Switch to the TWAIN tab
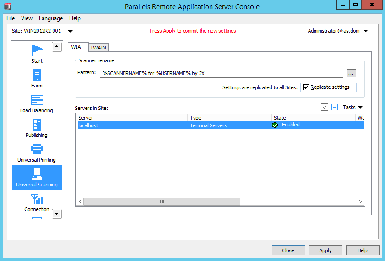385x261 pixels. [98, 48]
